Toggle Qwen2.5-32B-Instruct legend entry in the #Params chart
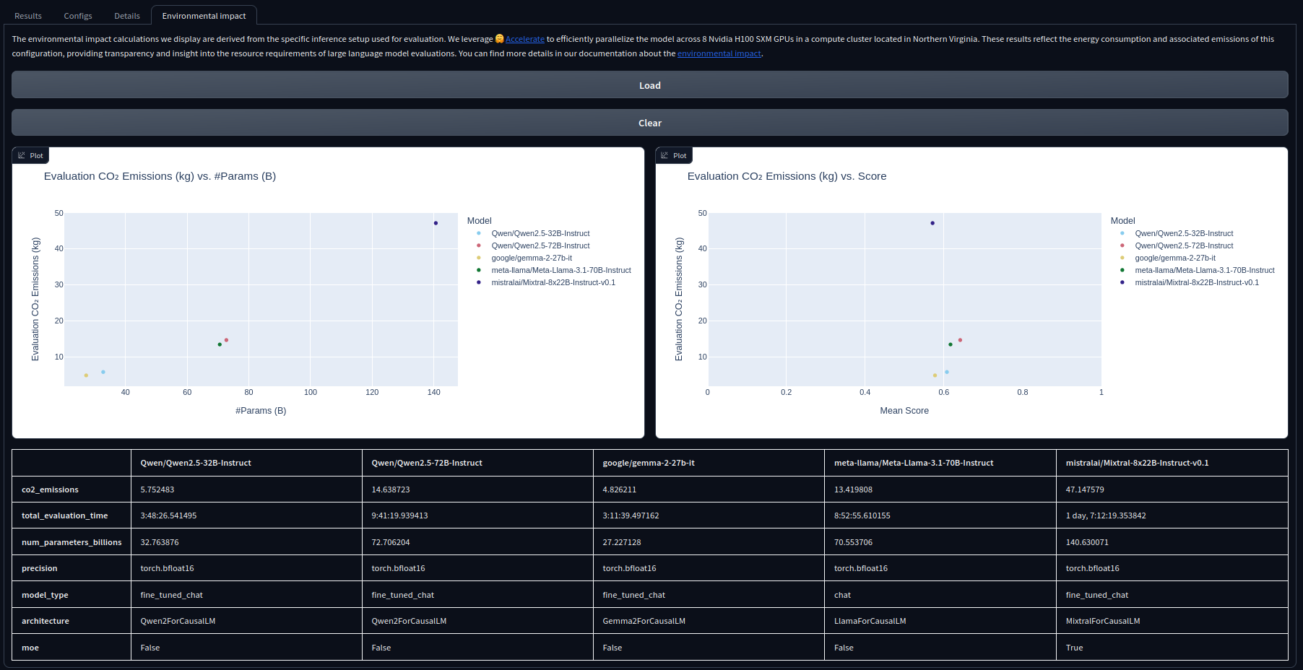 tap(540, 233)
